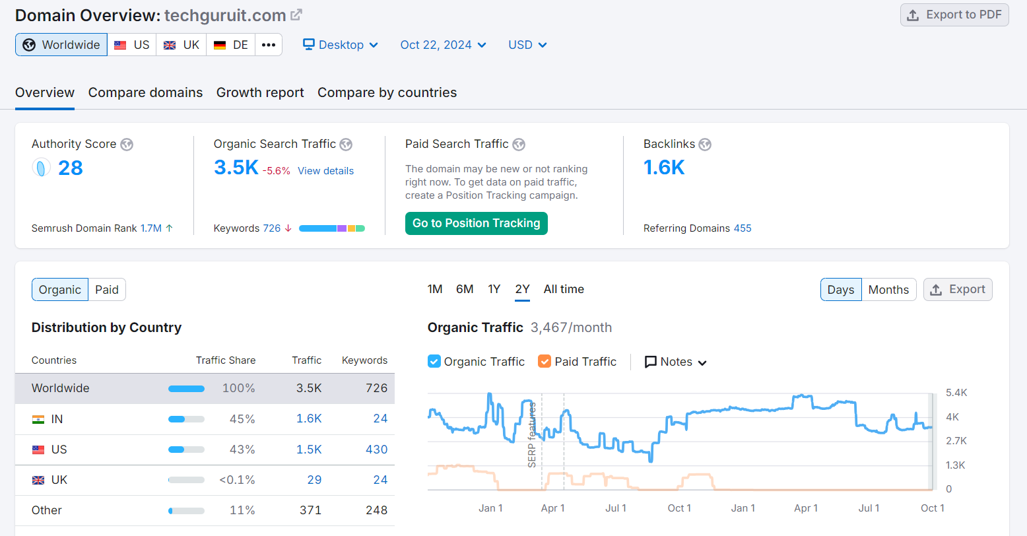Click Keywords down arrow indicator
The height and width of the screenshot is (536, 1027).
click(x=288, y=228)
